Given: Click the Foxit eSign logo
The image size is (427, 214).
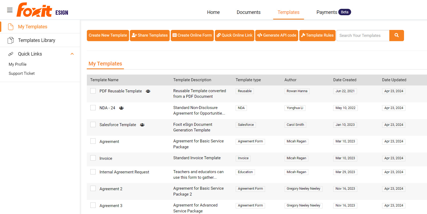Looking at the screenshot, I should click(42, 10).
